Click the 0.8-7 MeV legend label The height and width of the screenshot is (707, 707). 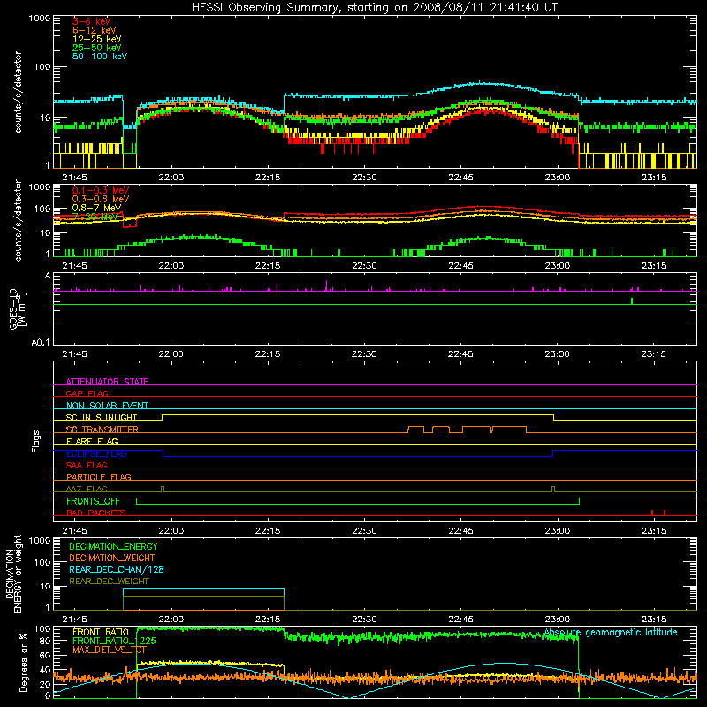tap(96, 208)
